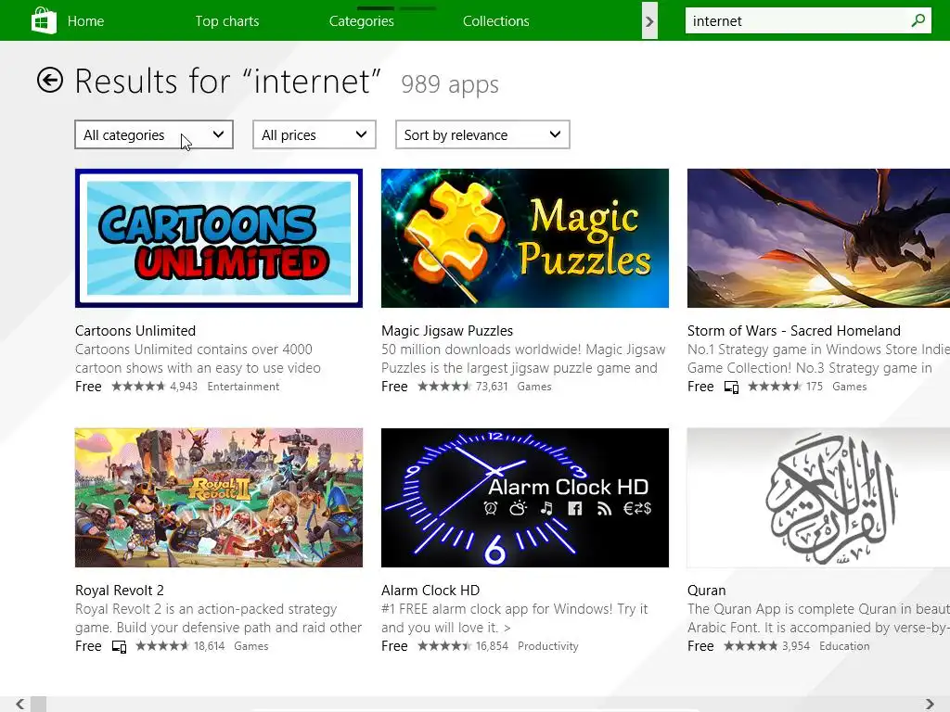Click the Windows Store bag icon
Image resolution: width=950 pixels, height=712 pixels.
pyautogui.click(x=44, y=20)
